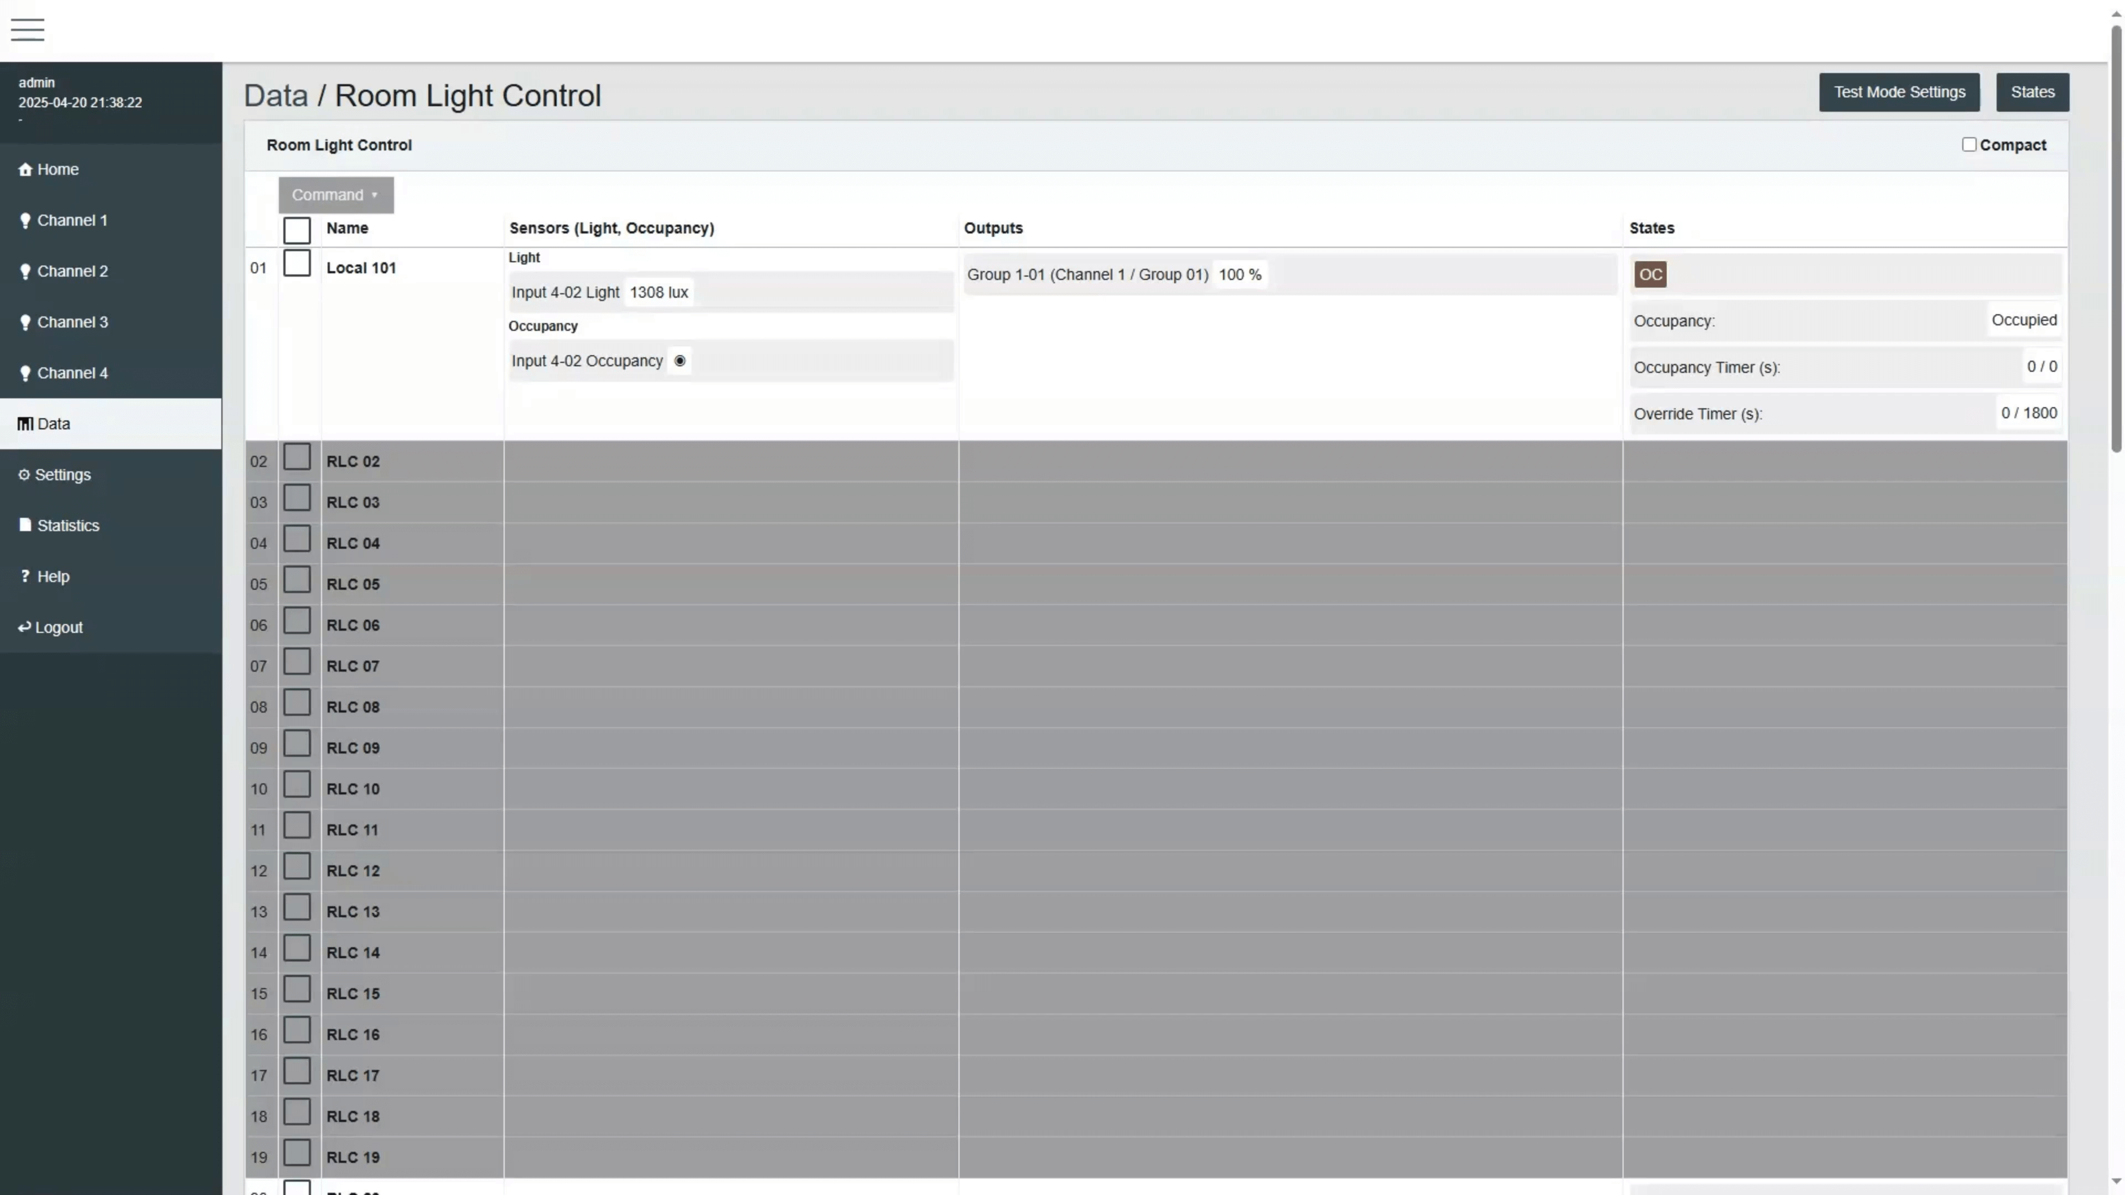Click the Logout arrow icon

pyautogui.click(x=24, y=627)
